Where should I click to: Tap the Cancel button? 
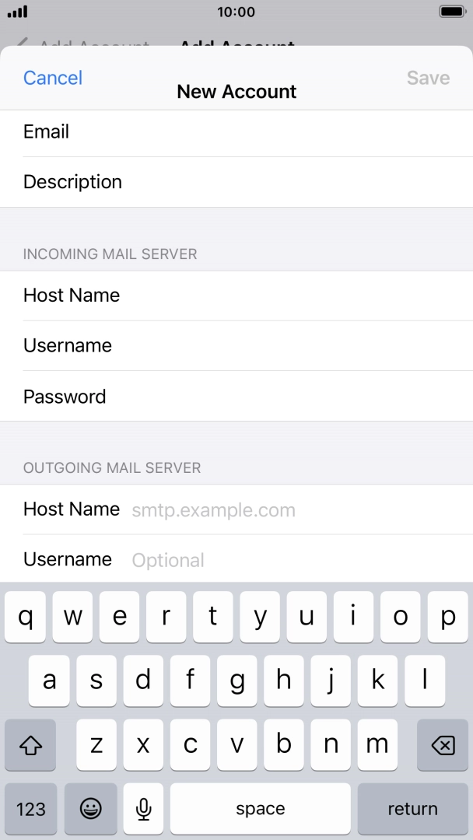tap(52, 78)
